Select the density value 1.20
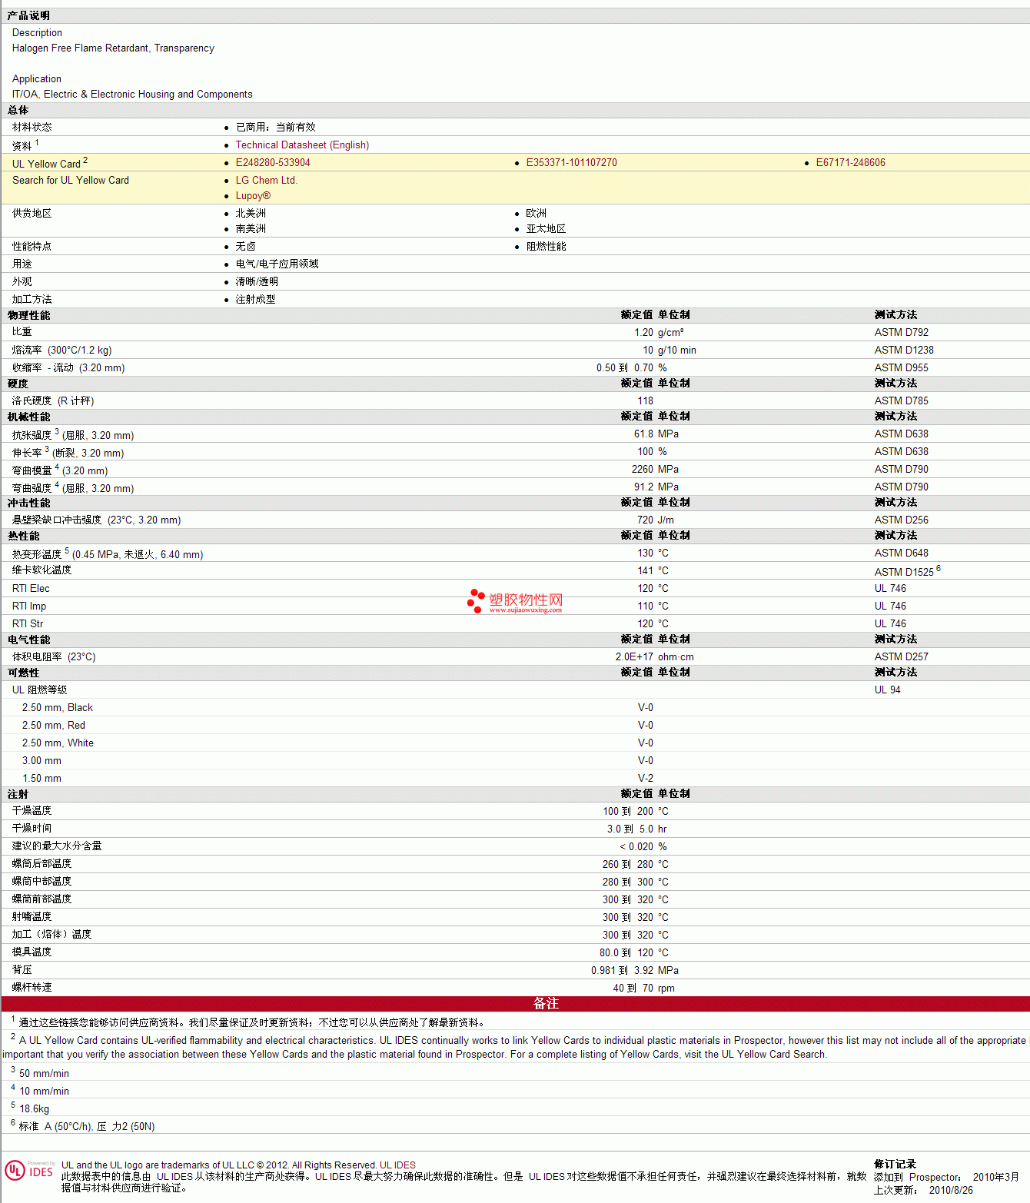The height and width of the screenshot is (1203, 1030). click(643, 332)
